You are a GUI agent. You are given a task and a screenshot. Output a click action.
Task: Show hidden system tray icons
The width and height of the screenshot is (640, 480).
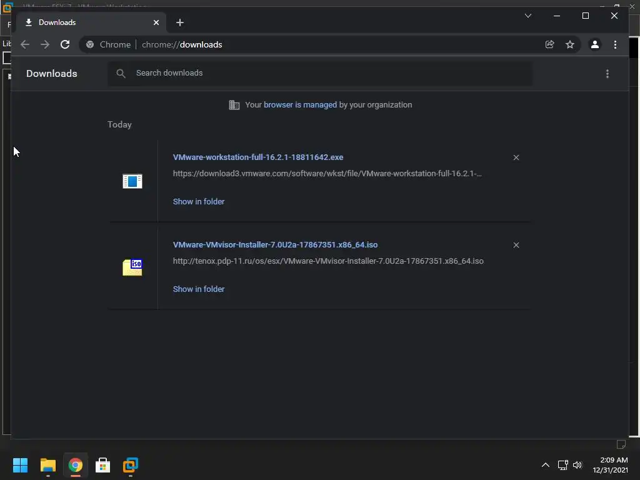point(545,465)
